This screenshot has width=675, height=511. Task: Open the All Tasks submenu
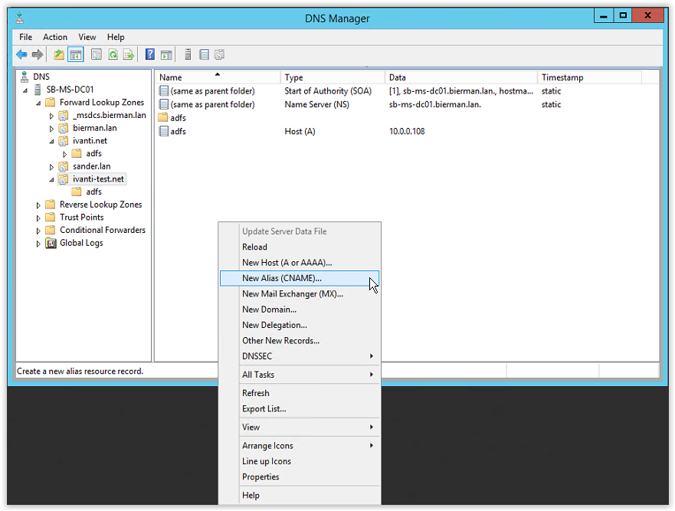(x=299, y=375)
